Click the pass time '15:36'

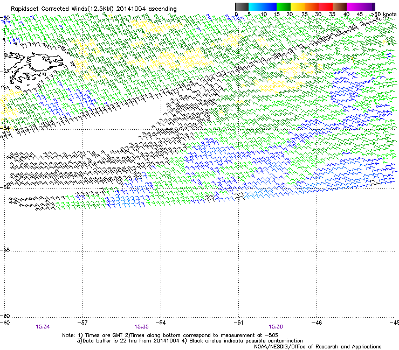[276, 327]
